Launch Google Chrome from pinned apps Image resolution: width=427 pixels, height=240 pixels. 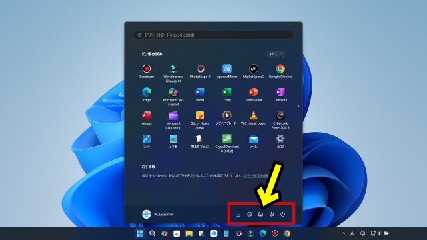tap(280, 71)
